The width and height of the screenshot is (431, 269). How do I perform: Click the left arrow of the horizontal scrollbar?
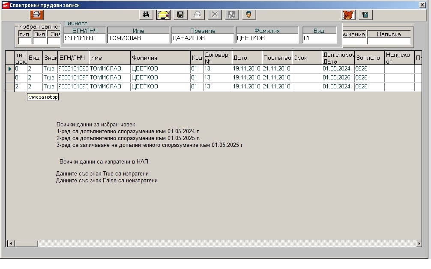(10, 243)
